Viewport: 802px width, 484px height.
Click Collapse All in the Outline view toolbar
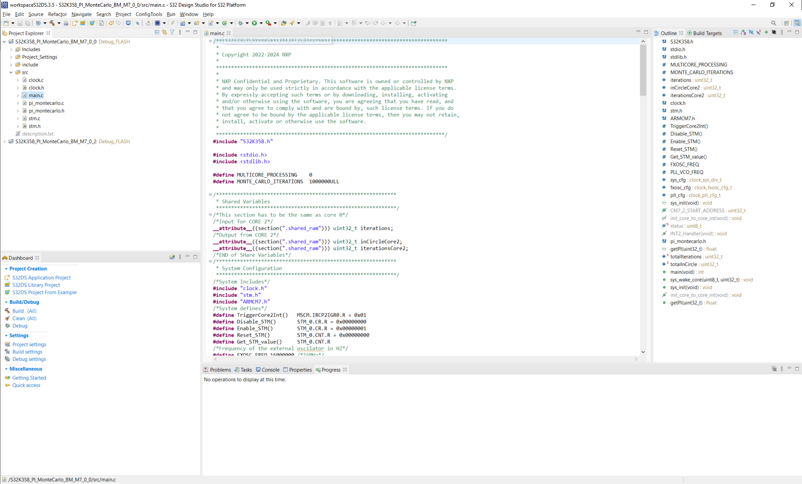point(736,32)
